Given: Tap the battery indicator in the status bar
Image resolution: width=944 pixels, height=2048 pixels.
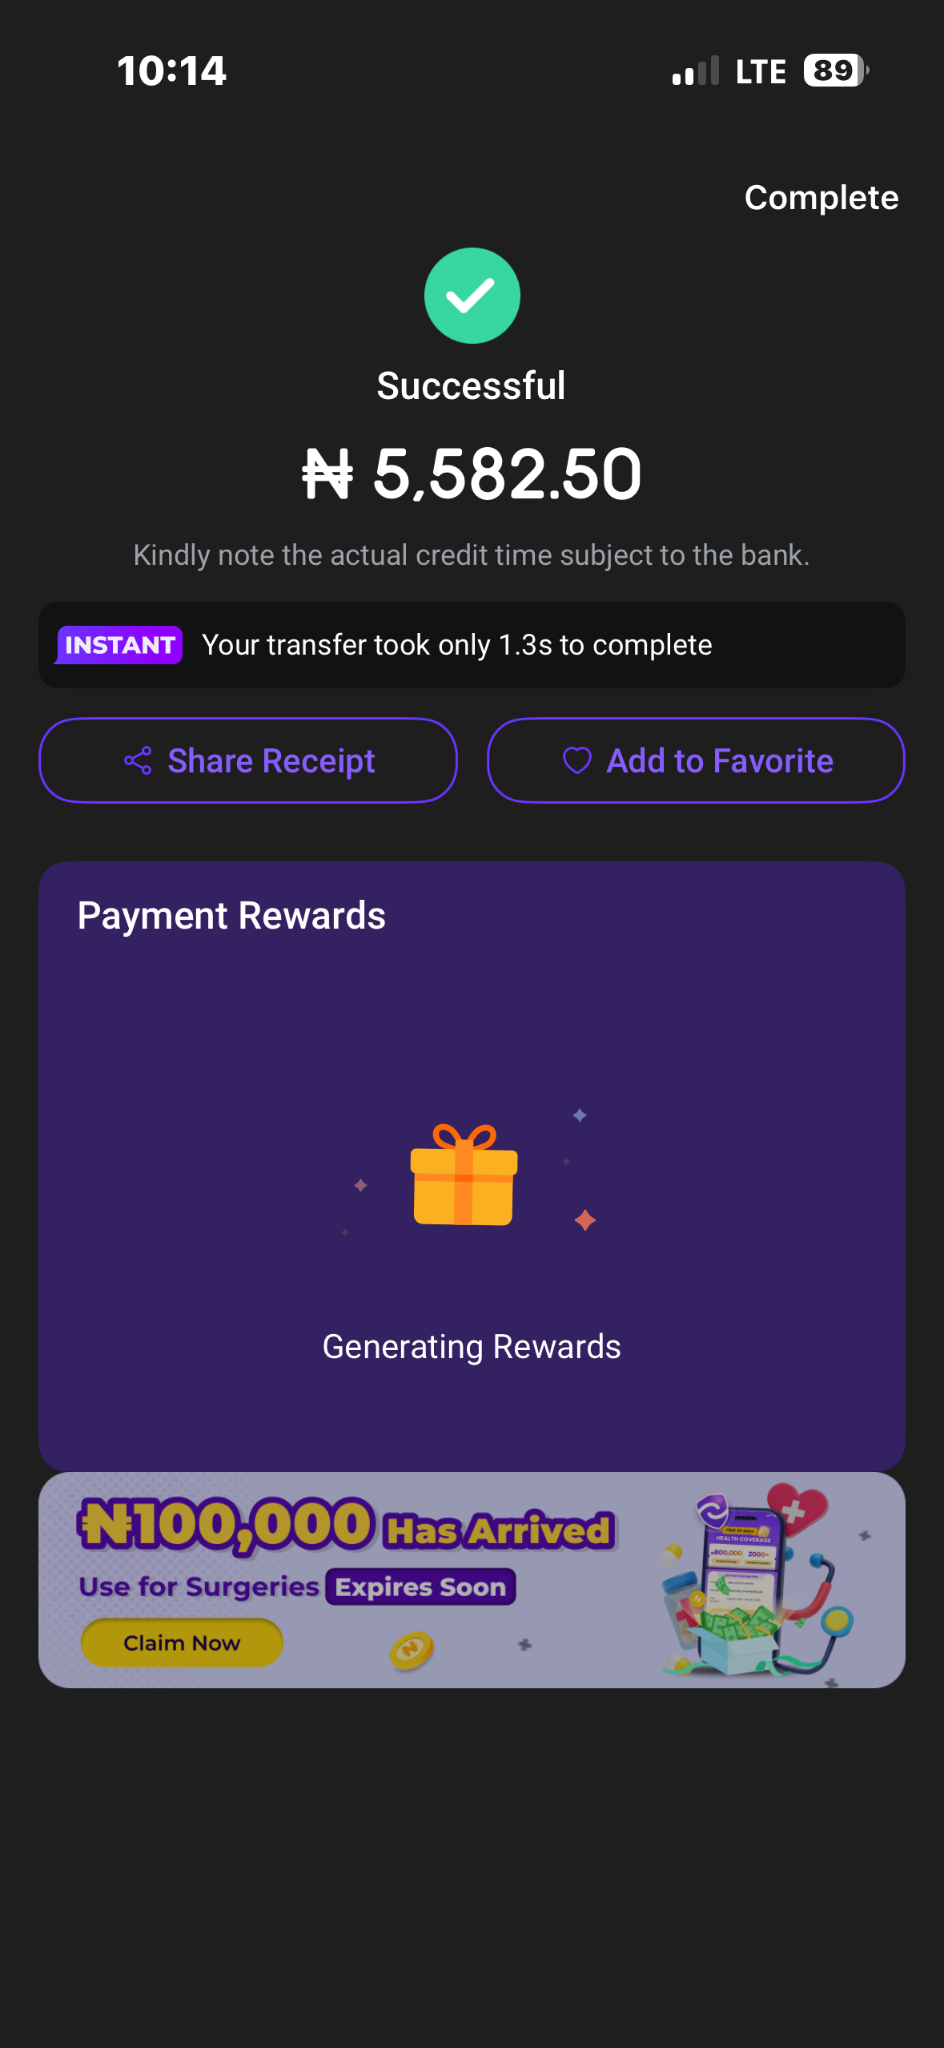Looking at the screenshot, I should pos(835,71).
